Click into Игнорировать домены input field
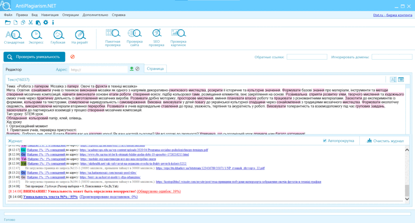Image resolution: width=415 pixels, height=223 pixels. 392,57
